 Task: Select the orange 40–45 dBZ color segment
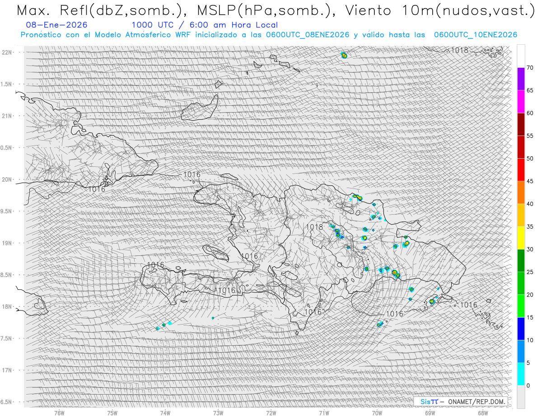[521, 193]
